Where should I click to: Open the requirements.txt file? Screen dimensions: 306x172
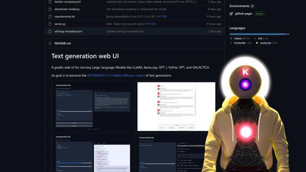(x=65, y=17)
